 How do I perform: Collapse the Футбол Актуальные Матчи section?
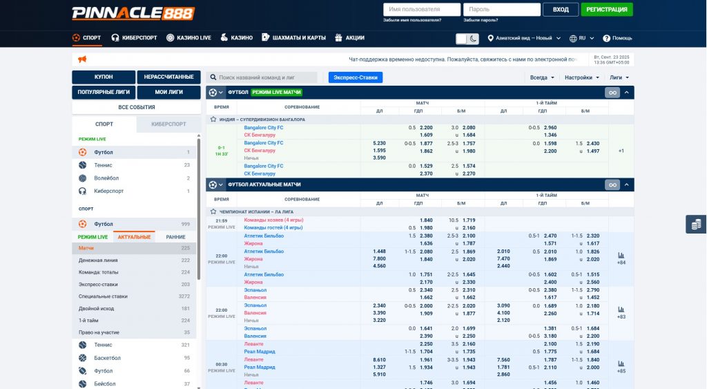tap(627, 184)
